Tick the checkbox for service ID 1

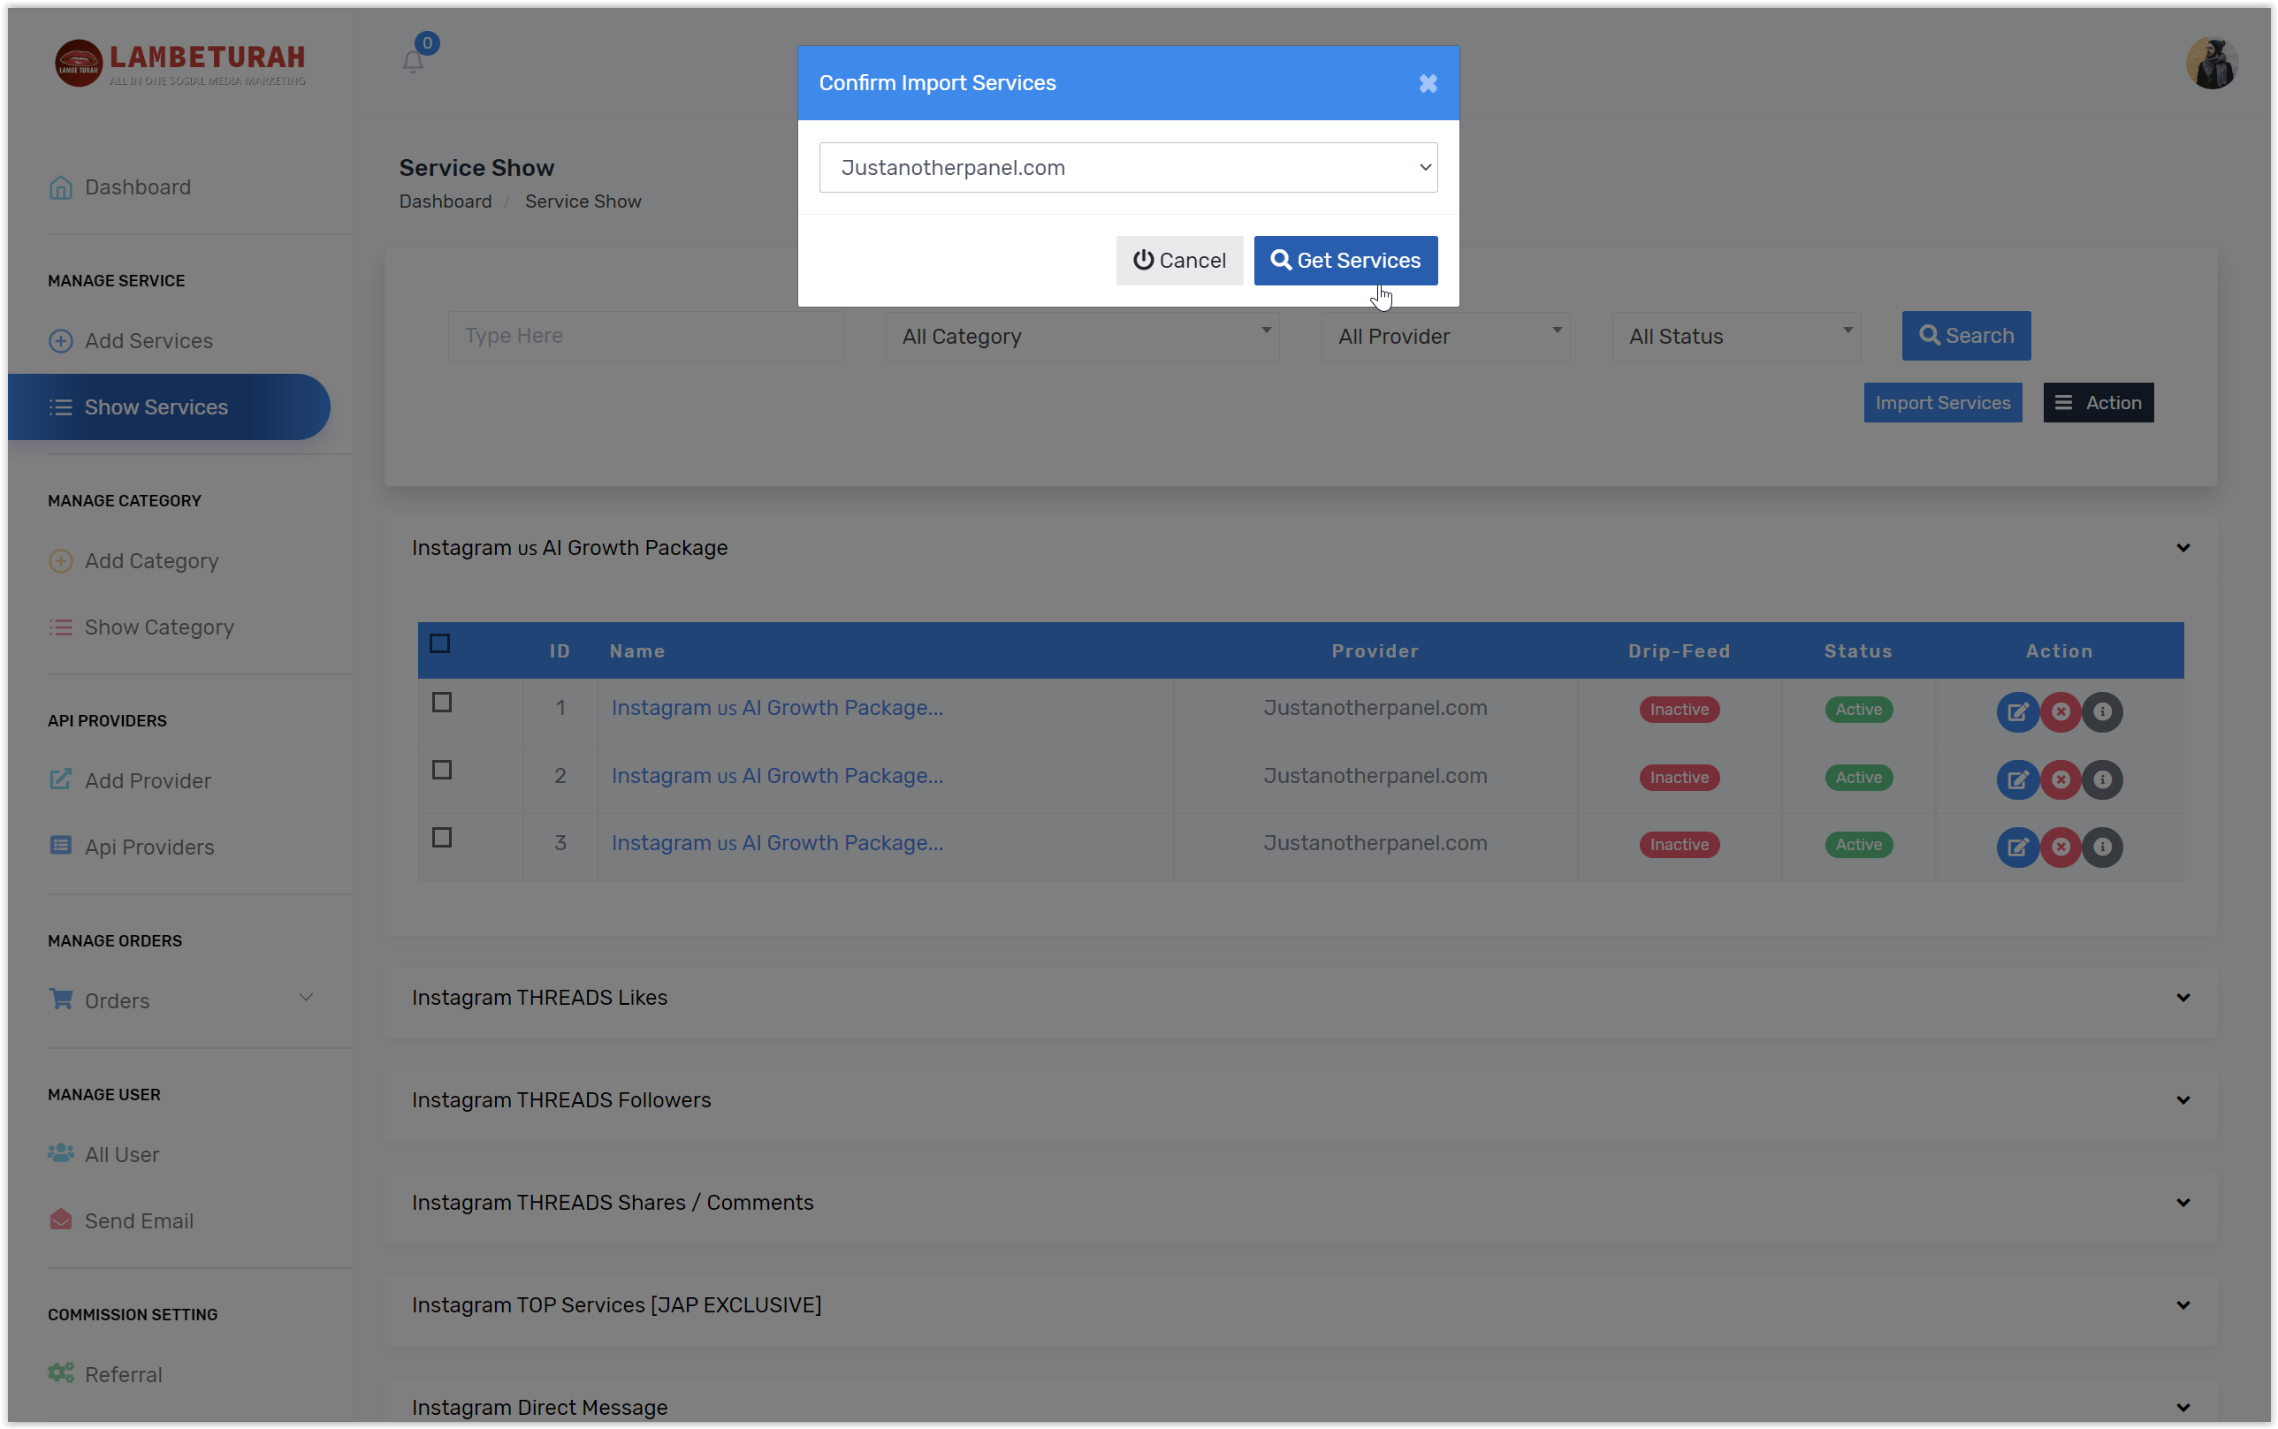441,703
